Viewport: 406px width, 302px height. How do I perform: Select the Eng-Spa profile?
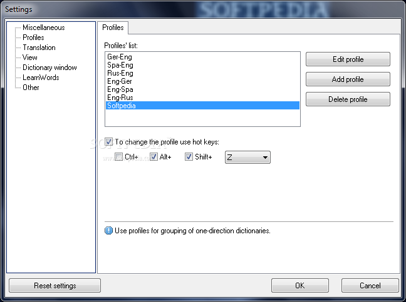point(202,89)
